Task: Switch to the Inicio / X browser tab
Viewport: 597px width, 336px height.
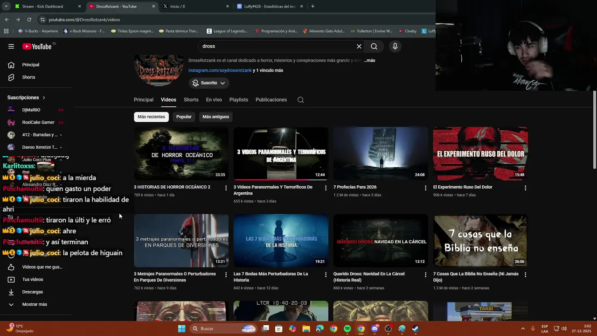Action: click(196, 7)
